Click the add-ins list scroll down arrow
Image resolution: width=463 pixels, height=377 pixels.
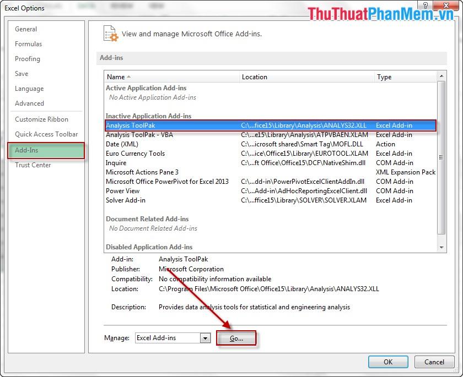442,247
